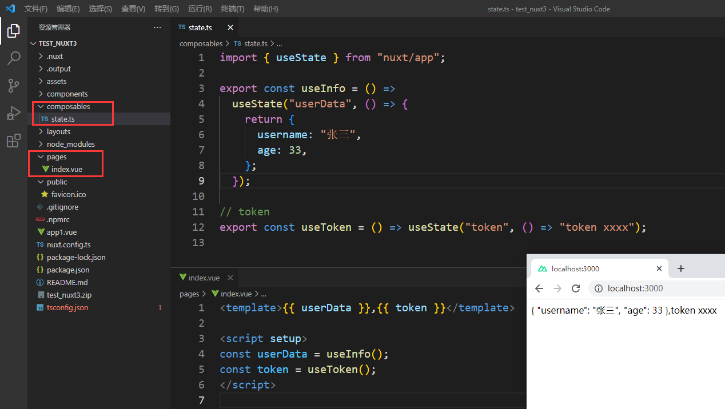
Task: Refresh the localhost:3000 page
Action: click(576, 288)
